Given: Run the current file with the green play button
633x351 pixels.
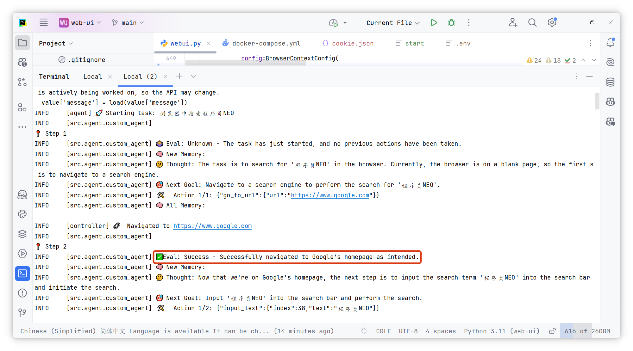Looking at the screenshot, I should click(434, 22).
